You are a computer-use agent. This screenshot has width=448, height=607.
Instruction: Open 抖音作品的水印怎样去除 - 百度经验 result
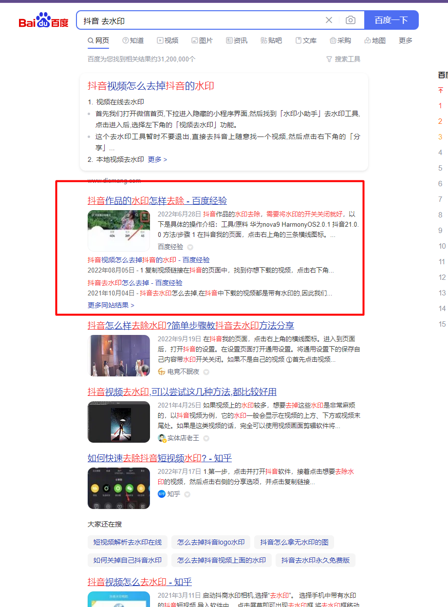click(157, 200)
